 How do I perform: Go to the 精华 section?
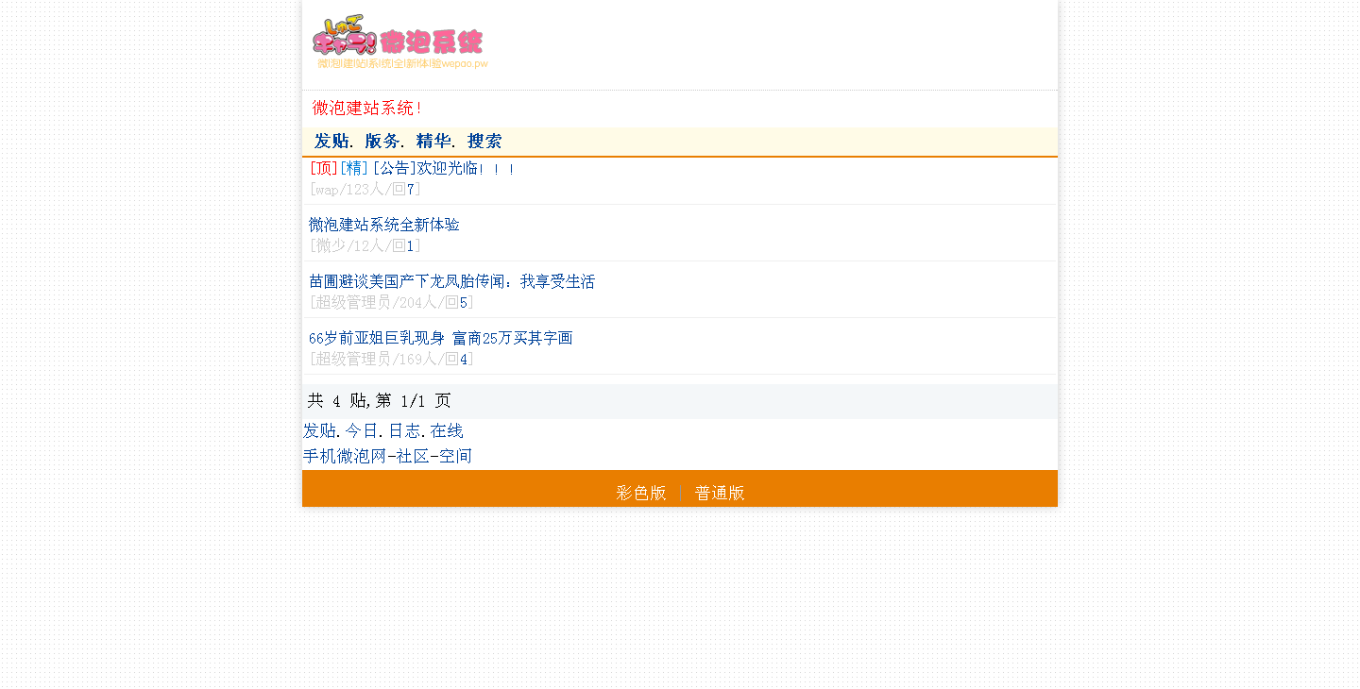(x=433, y=142)
